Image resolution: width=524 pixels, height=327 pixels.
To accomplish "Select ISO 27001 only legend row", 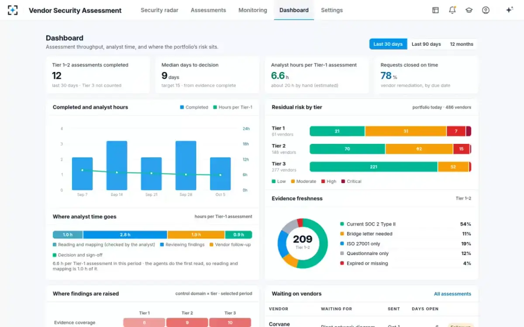I will tap(405, 244).
